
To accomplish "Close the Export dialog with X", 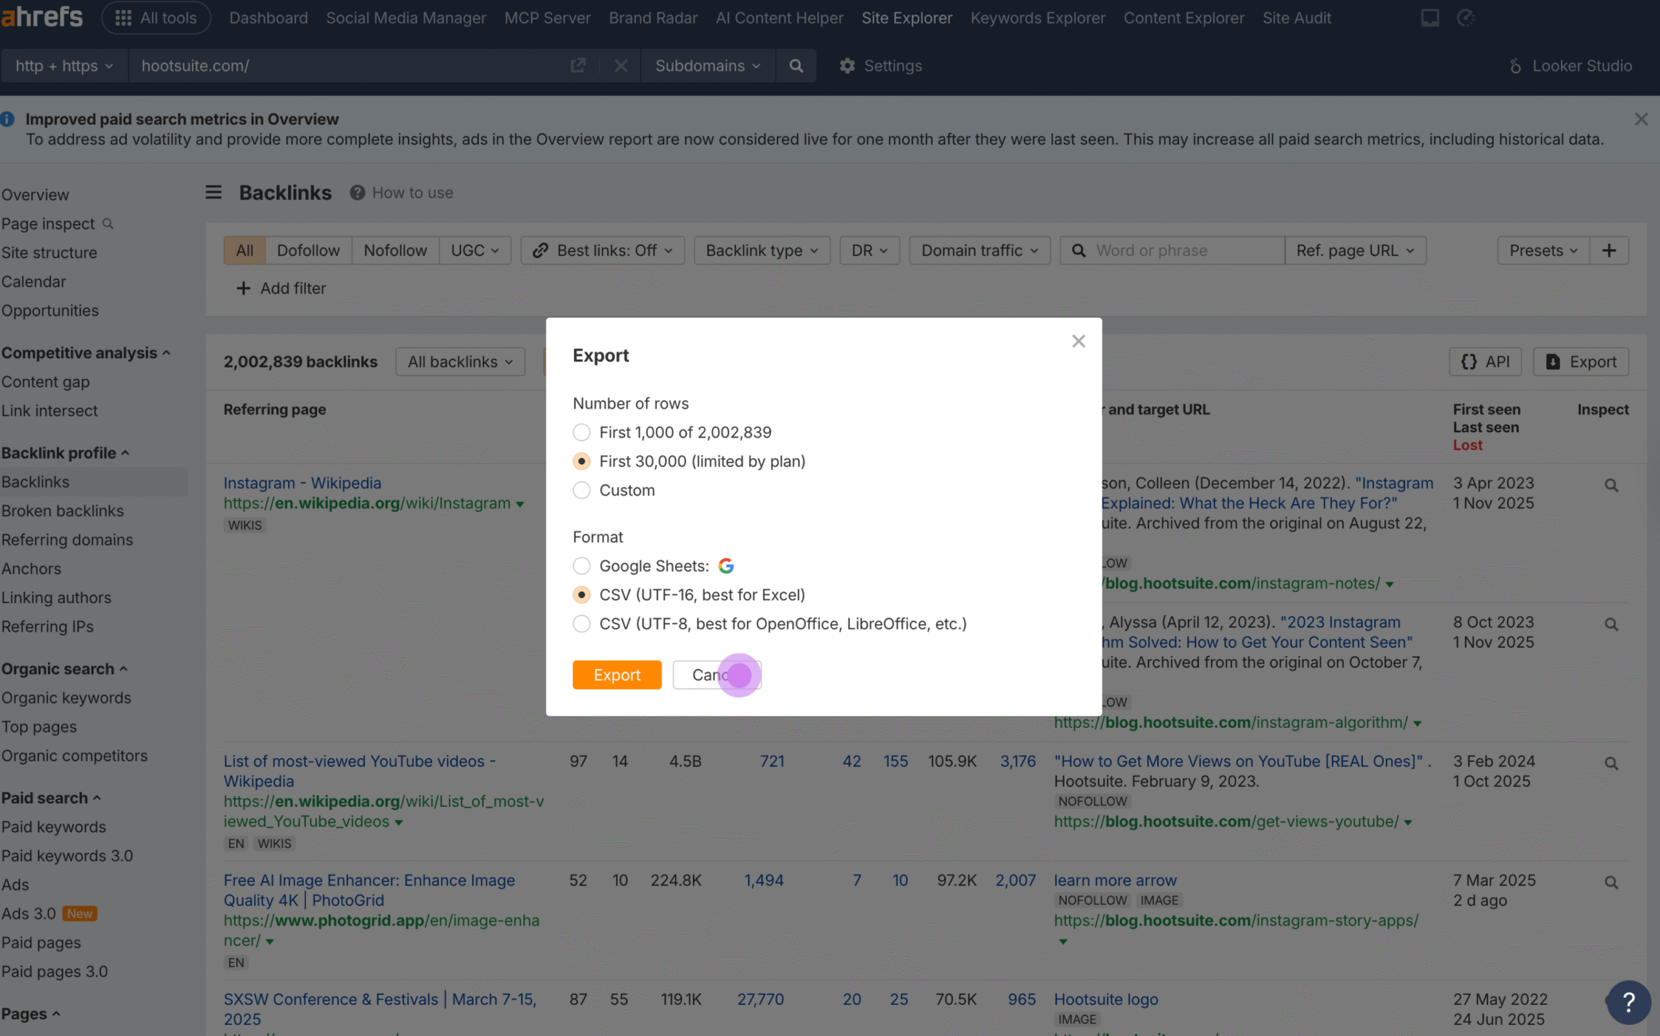I will 1078,341.
